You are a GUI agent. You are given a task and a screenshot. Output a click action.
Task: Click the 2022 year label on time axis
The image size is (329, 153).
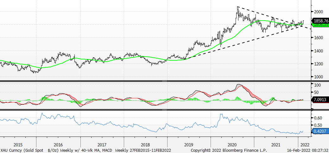[x=305, y=145]
